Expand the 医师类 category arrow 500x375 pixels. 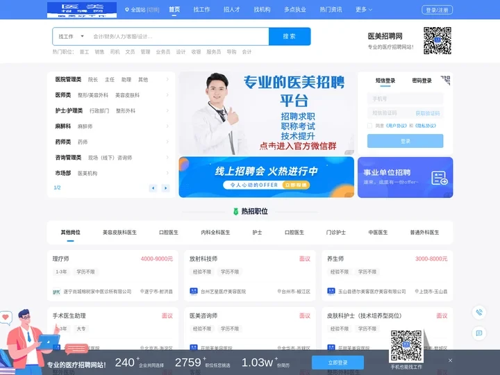(x=167, y=95)
